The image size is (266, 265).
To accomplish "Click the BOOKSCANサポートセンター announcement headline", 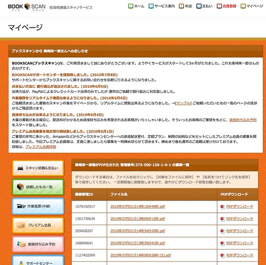I will click(65, 75).
